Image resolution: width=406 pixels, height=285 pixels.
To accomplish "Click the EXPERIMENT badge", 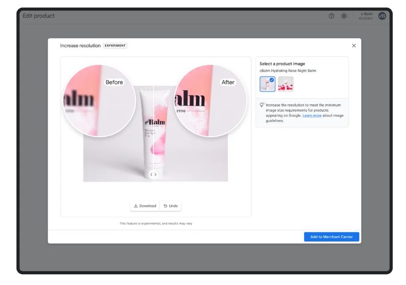I will tap(115, 45).
